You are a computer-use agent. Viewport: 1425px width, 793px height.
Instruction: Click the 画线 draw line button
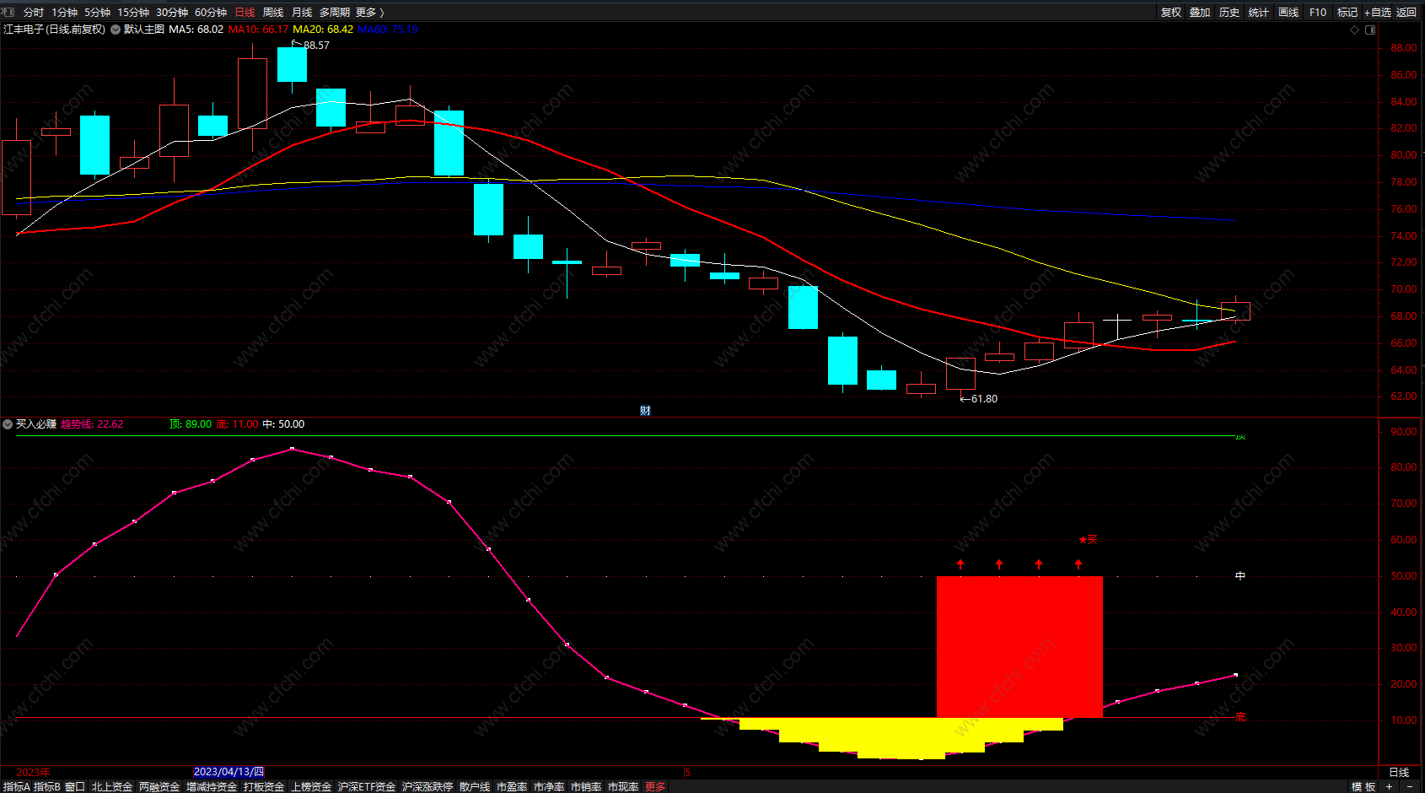click(1288, 12)
